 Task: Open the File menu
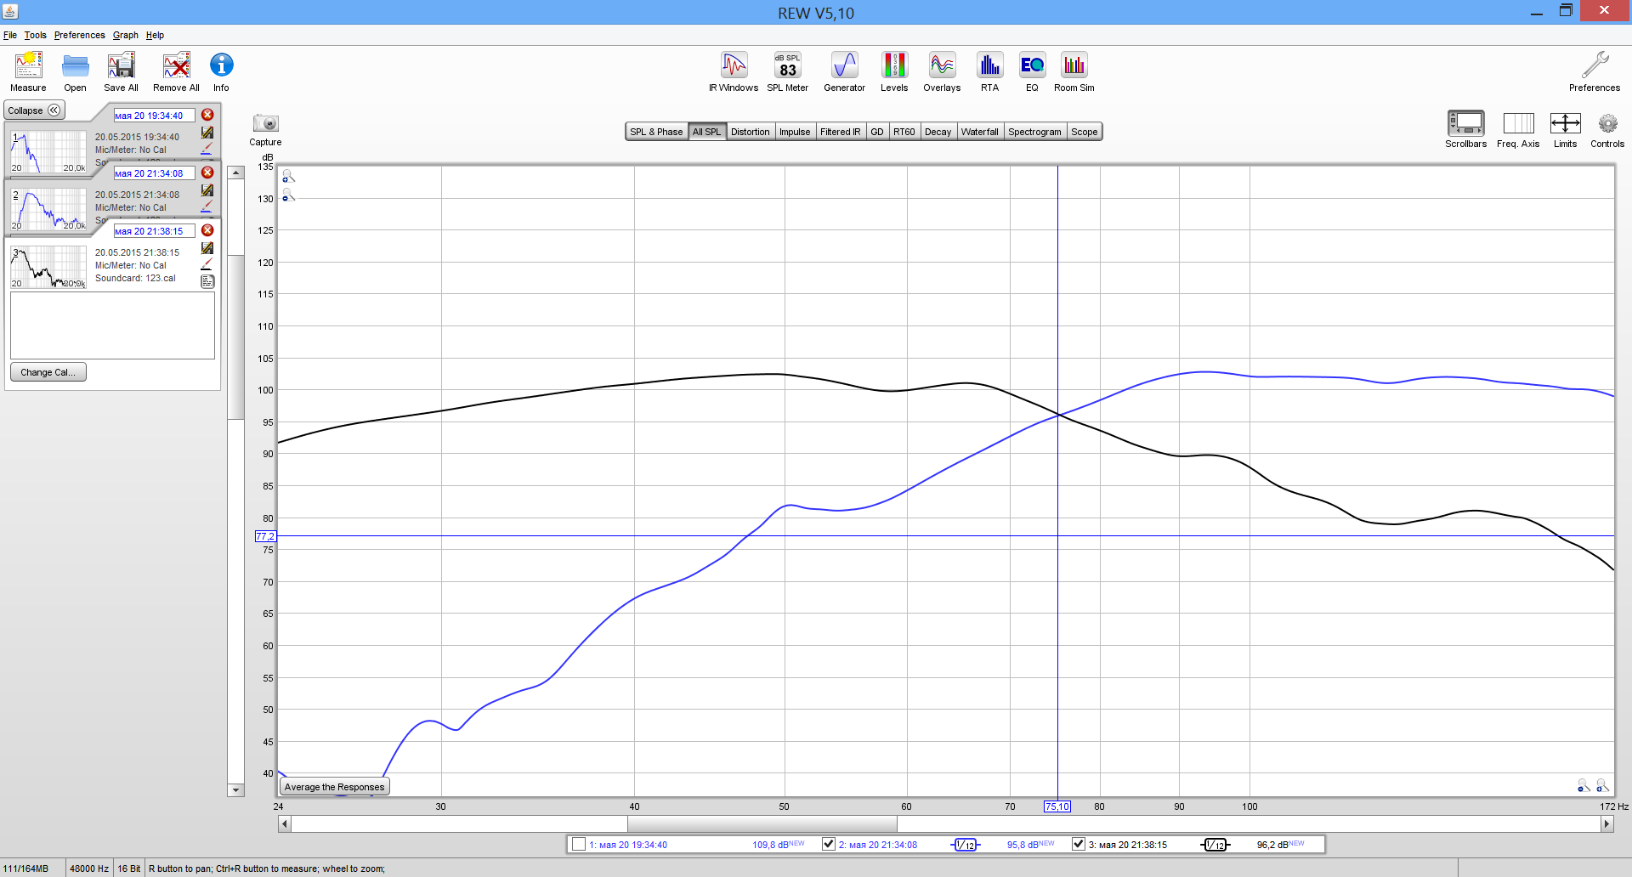(10, 35)
